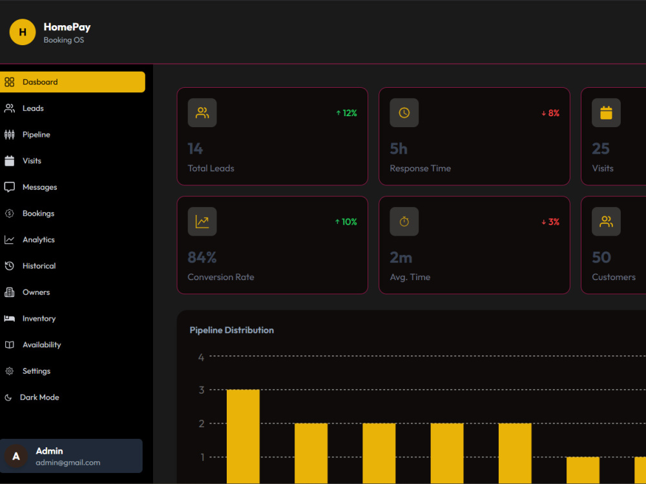Open the Dasboard menu item
The height and width of the screenshot is (484, 646).
pyautogui.click(x=72, y=82)
